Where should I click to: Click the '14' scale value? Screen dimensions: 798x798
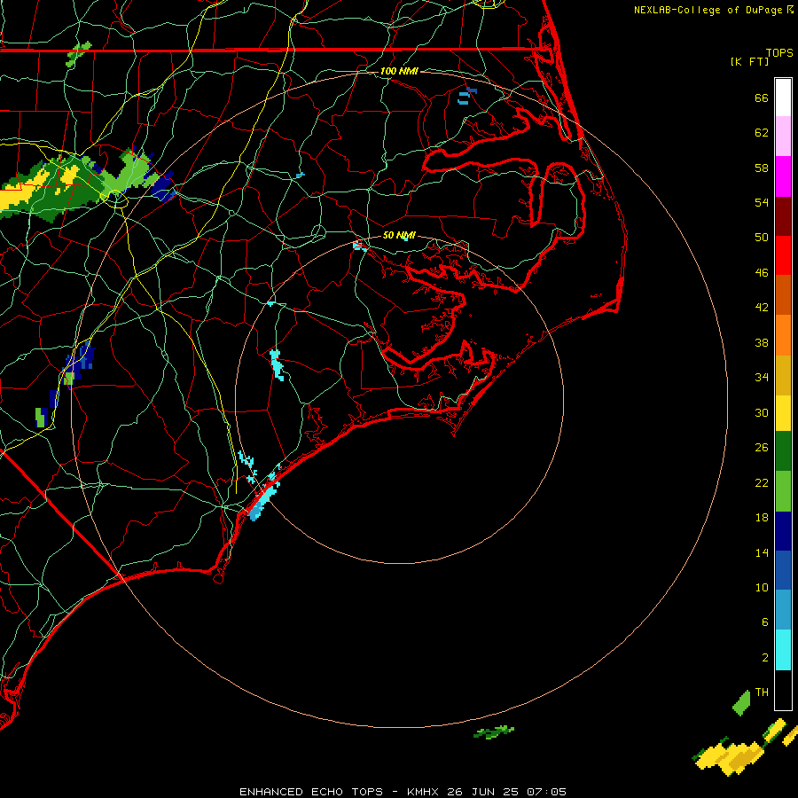(x=762, y=552)
